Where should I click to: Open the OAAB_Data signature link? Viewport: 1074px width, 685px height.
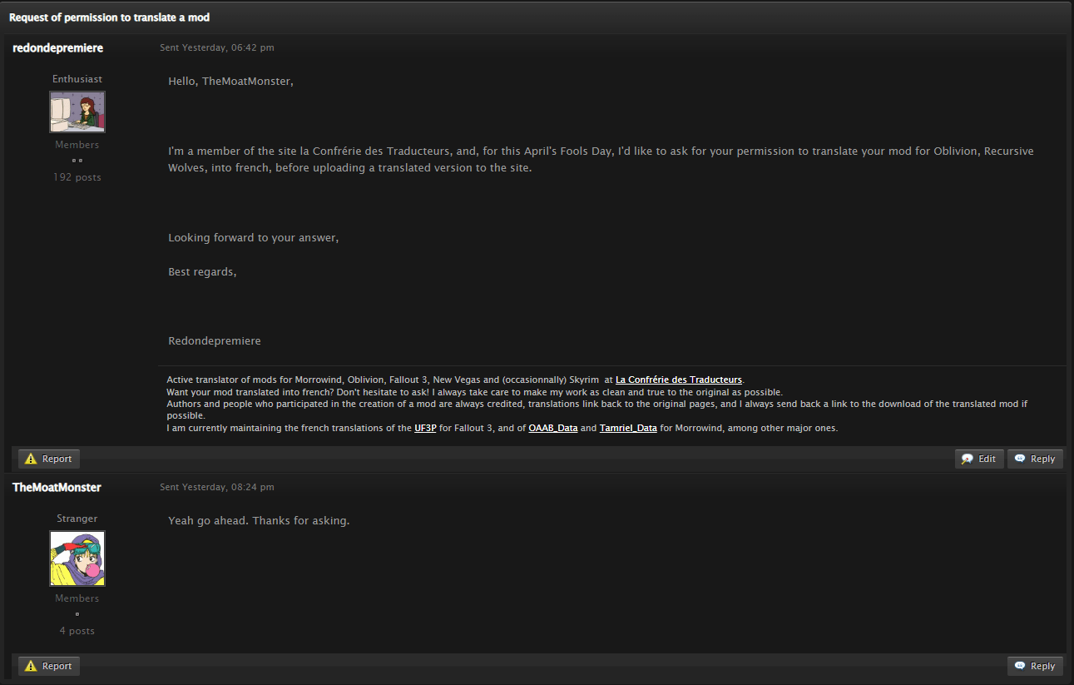click(x=553, y=428)
